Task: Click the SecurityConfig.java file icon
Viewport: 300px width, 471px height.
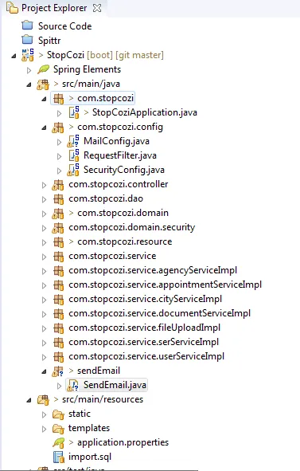Action: 73,170
